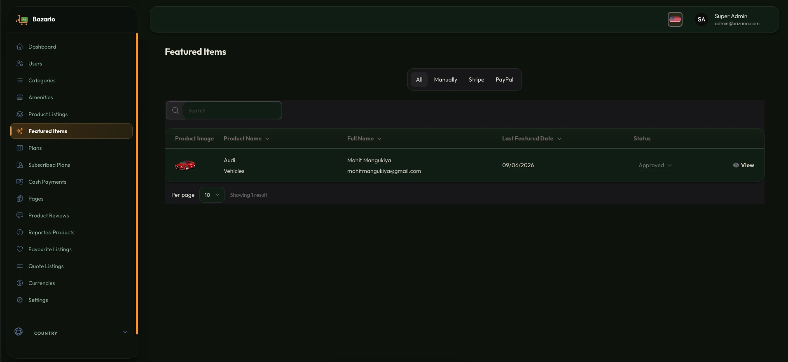788x362 pixels.
Task: Click the Reported Products alert icon
Action: (20, 232)
